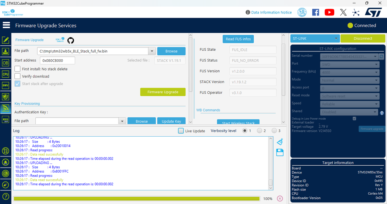Open Memory & File editing sidebar icon

click(5, 40)
